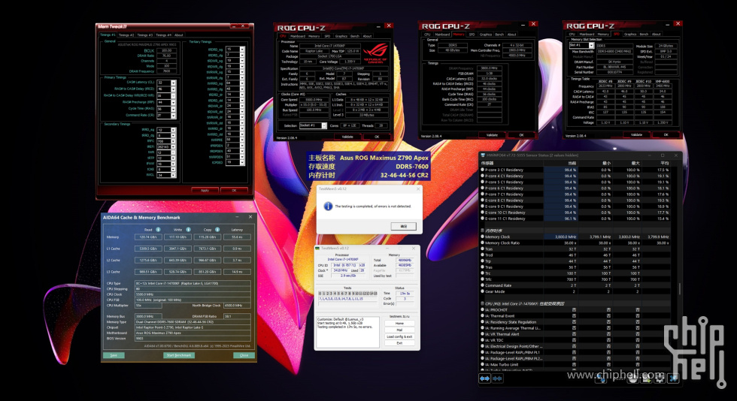Click Mail button in TestMem5
Image resolution: width=737 pixels, height=401 pixels.
point(399,330)
